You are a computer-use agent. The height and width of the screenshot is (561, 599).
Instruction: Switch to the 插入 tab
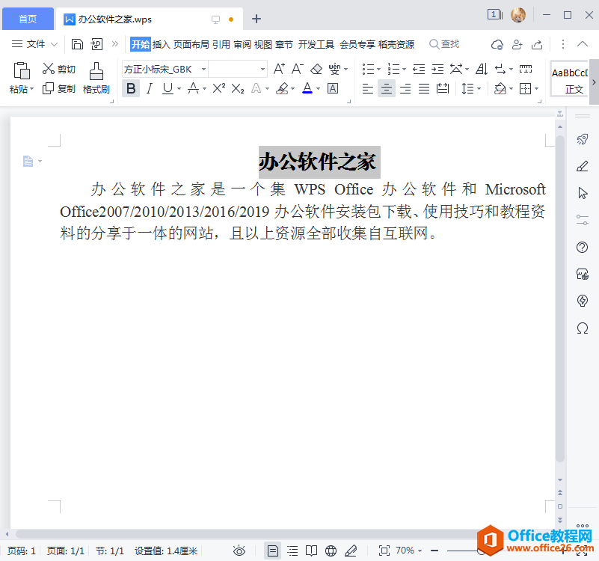click(x=162, y=45)
